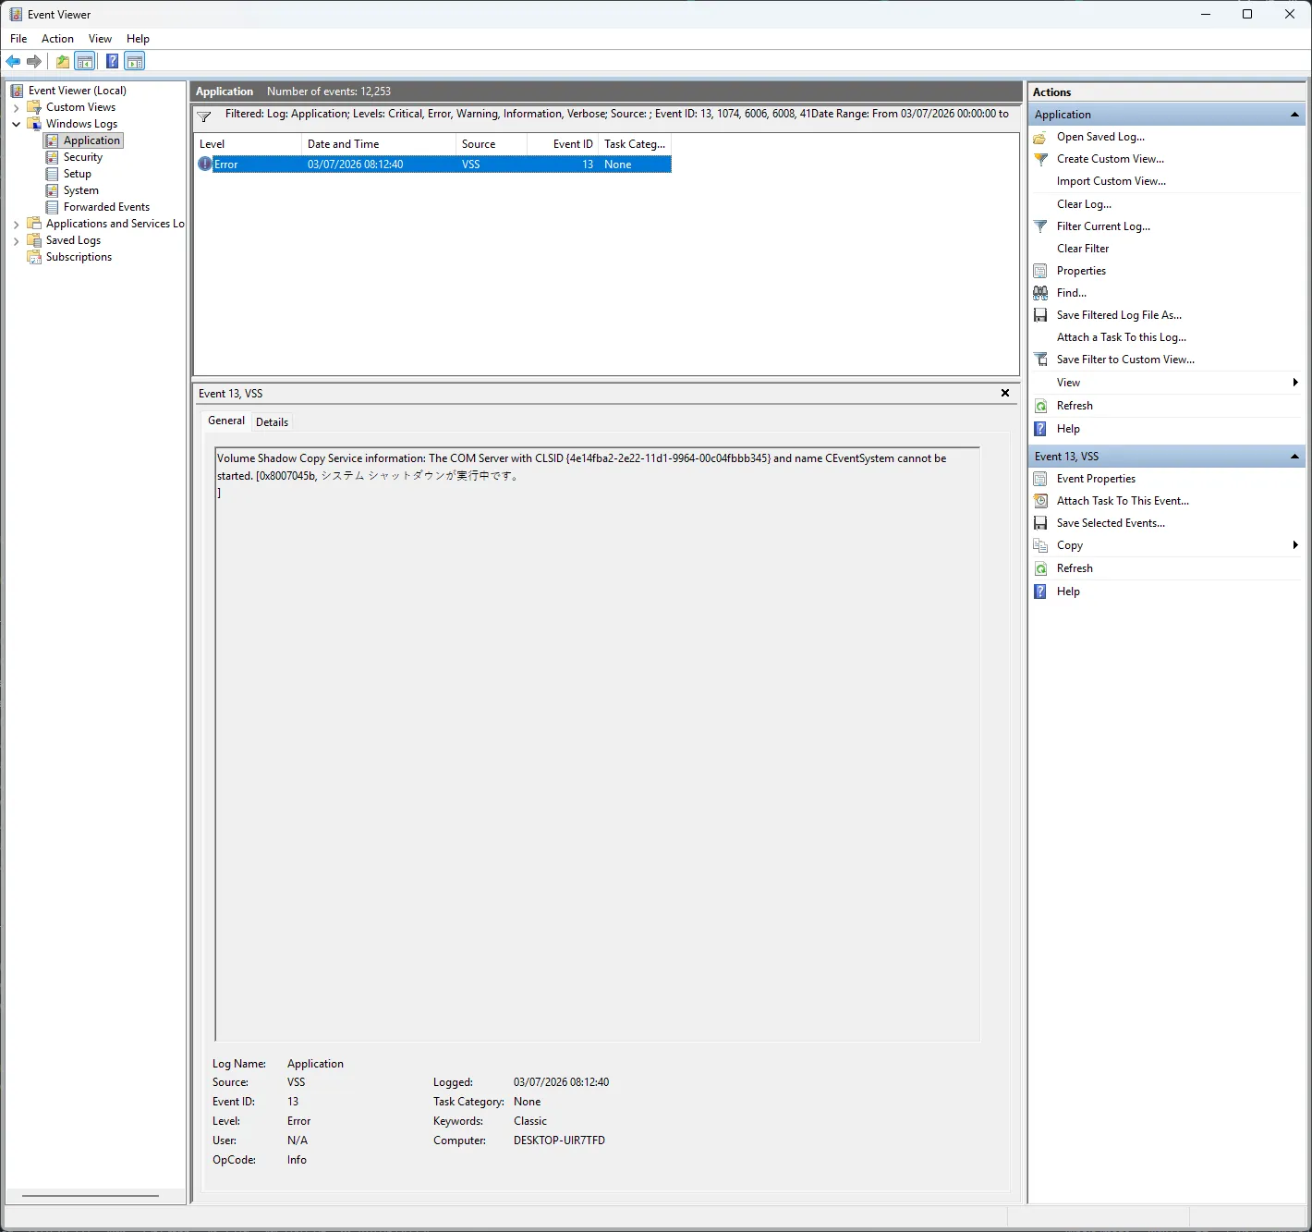Click Save Filter to Custom View...
Image resolution: width=1312 pixels, height=1232 pixels.
(1125, 360)
